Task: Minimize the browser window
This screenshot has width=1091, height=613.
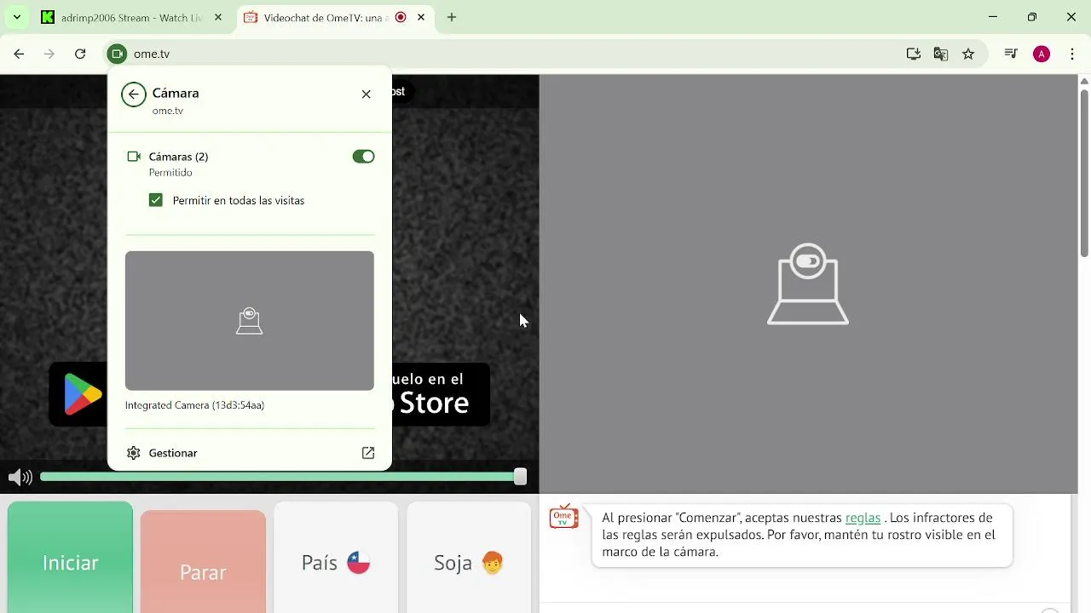Action: (x=993, y=17)
